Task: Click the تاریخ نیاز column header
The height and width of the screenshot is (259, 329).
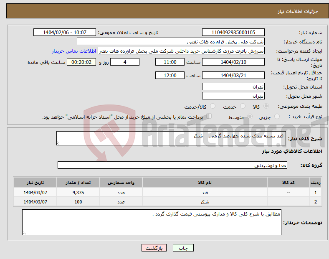Action: click(35, 183)
